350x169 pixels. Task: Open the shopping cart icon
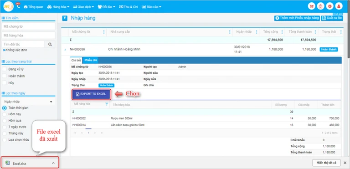[311, 6]
